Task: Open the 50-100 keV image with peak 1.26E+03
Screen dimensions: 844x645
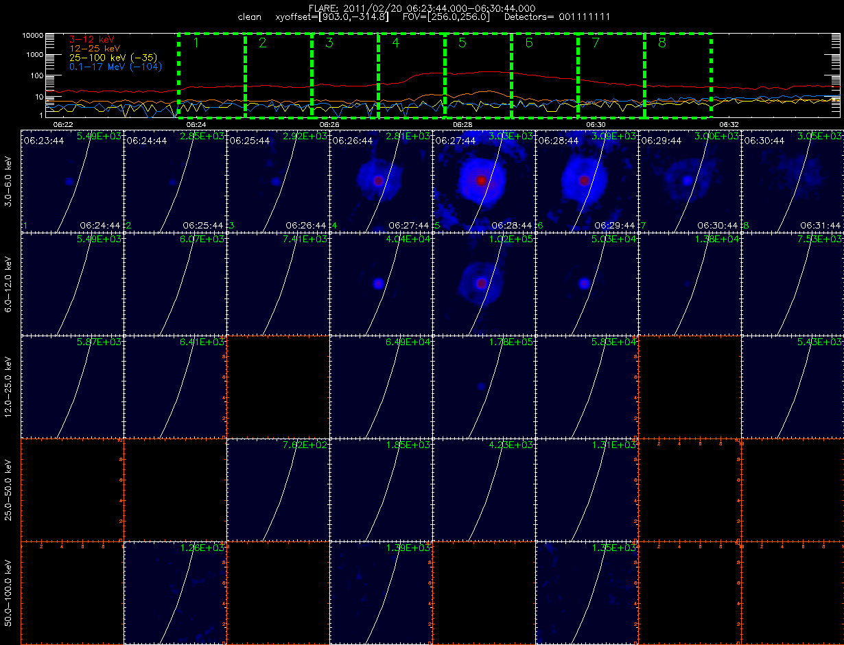Action: point(175,592)
